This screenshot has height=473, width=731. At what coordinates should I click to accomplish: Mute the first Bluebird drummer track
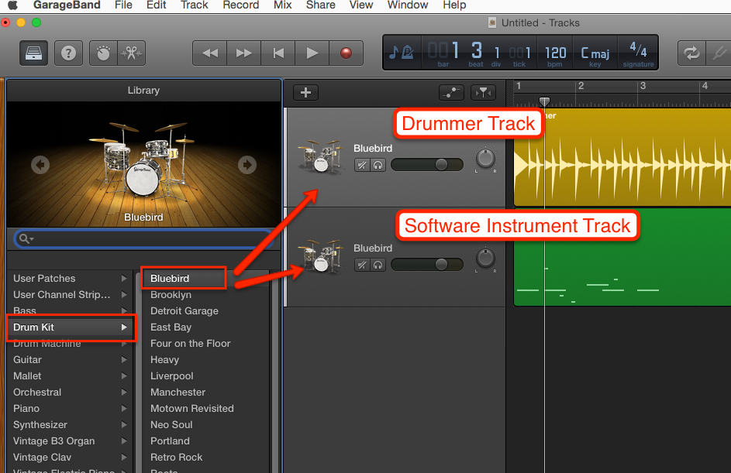coord(362,165)
